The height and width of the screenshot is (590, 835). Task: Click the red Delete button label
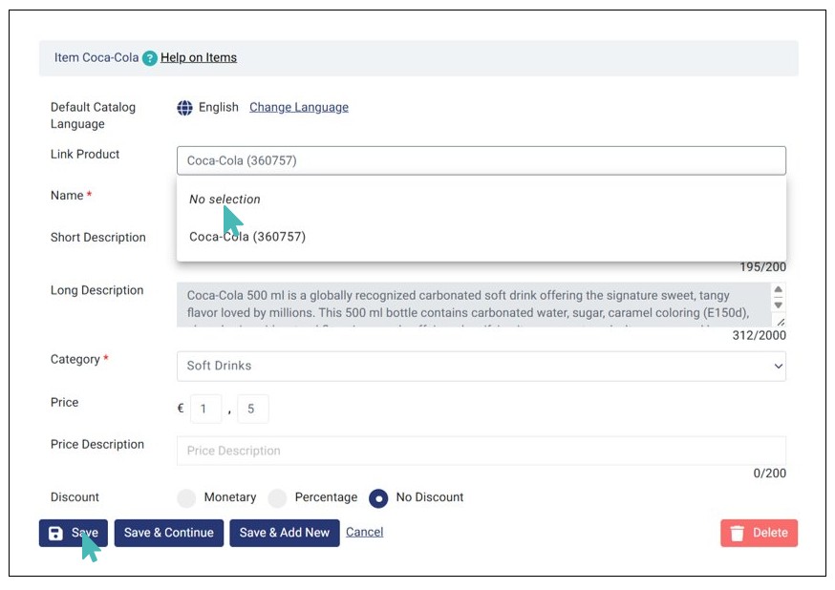tap(770, 533)
